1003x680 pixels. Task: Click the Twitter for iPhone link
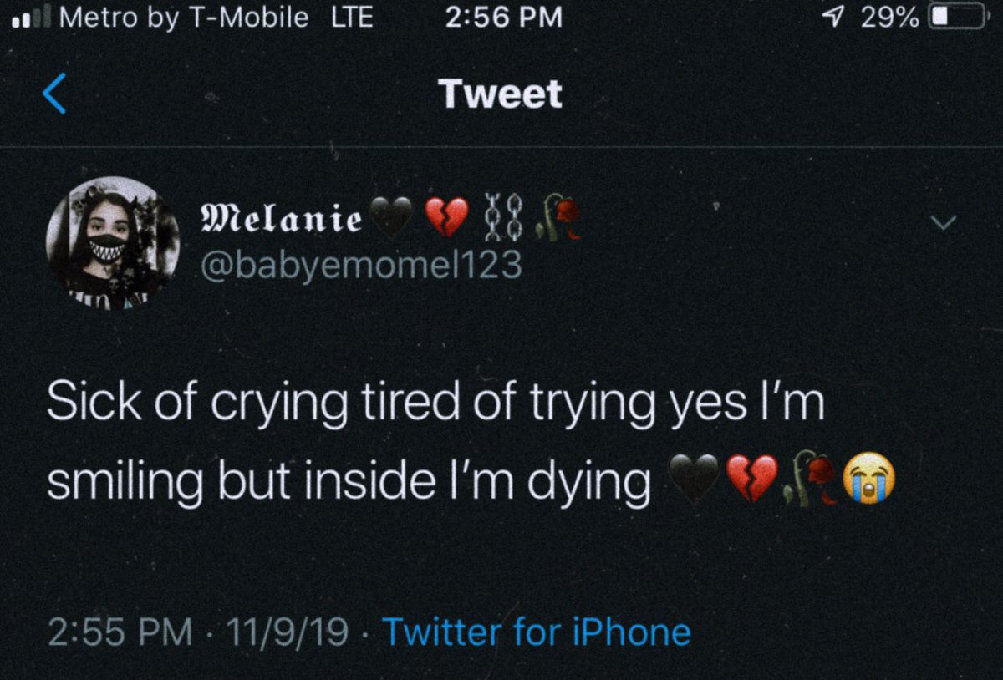pos(537,632)
